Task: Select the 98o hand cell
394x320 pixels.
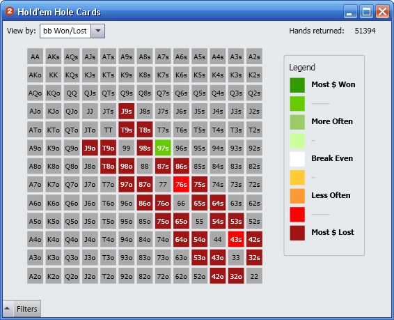Action: pyautogui.click(x=127, y=166)
